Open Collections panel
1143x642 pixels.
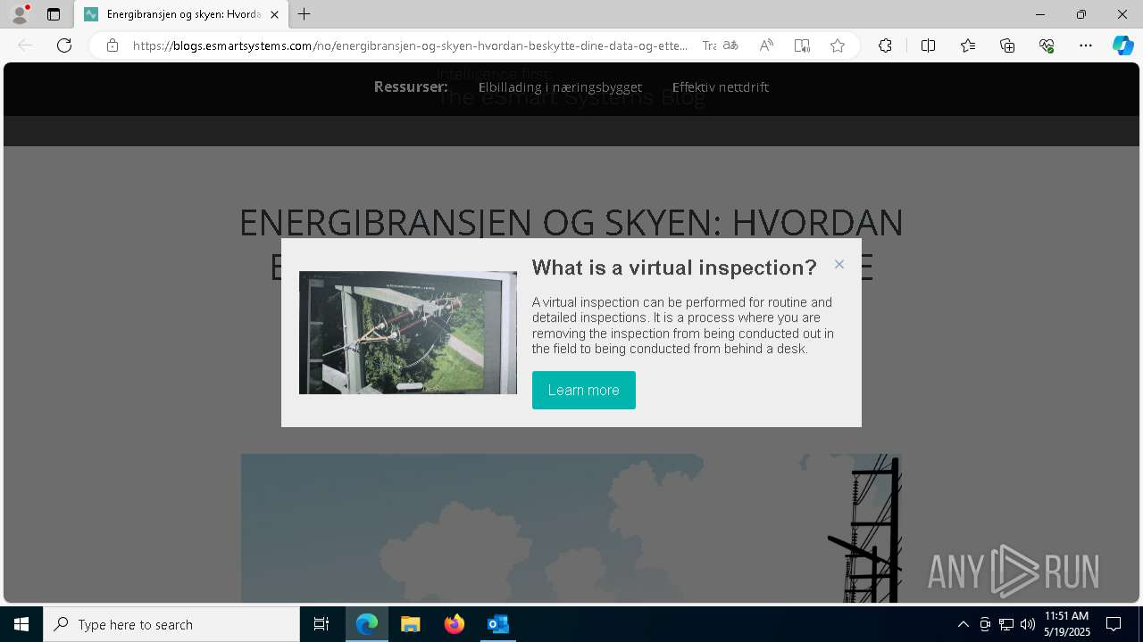(x=1007, y=45)
